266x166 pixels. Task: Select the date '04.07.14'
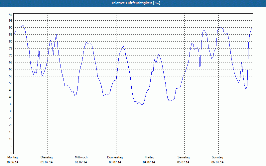[x=149, y=162]
